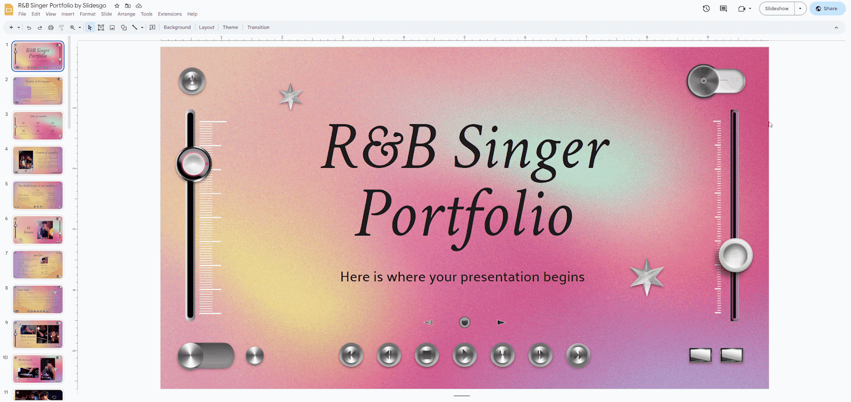Open the Format menu

tap(88, 14)
